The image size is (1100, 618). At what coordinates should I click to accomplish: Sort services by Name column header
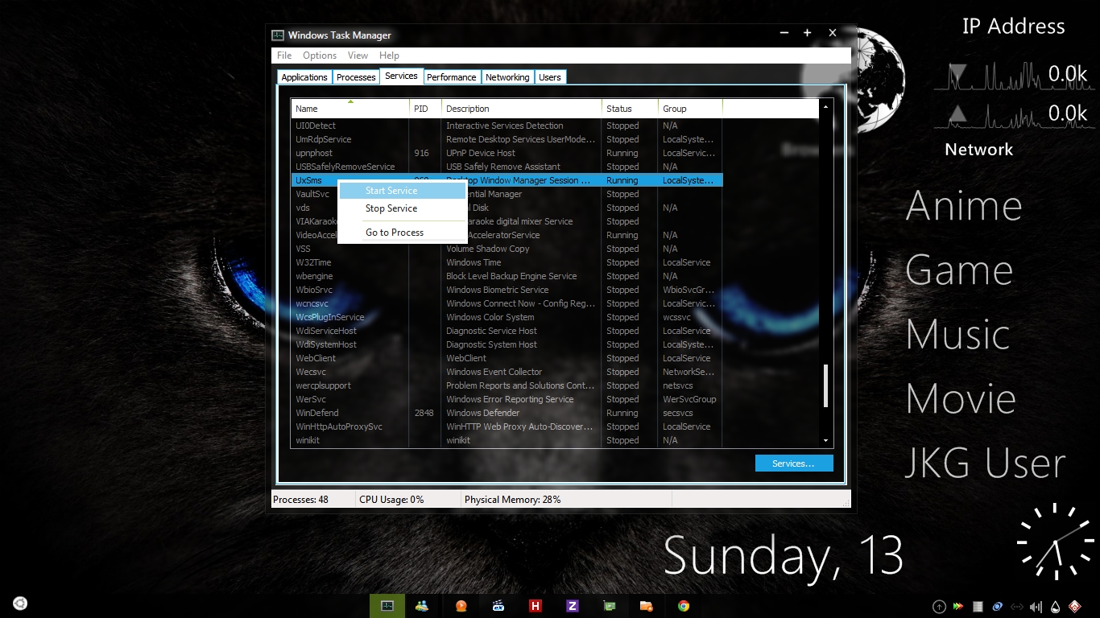(350, 109)
